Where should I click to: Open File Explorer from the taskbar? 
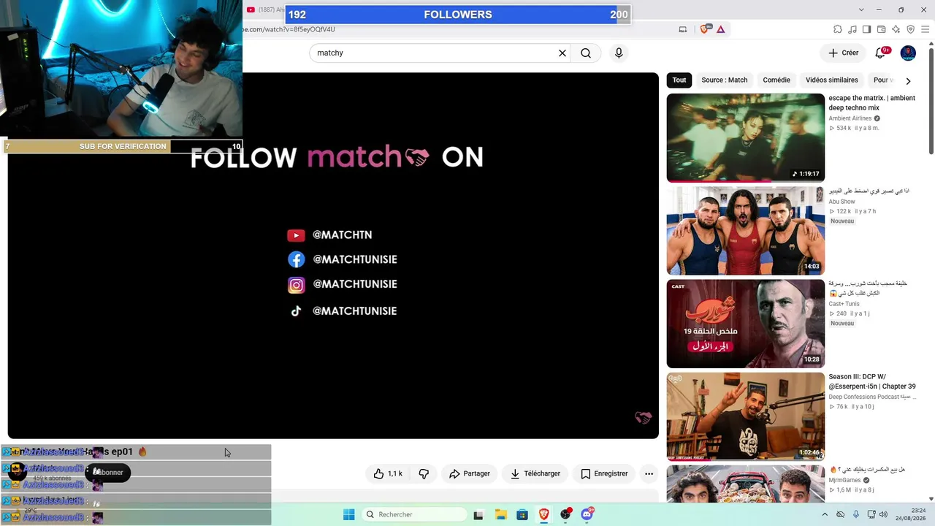tap(500, 514)
